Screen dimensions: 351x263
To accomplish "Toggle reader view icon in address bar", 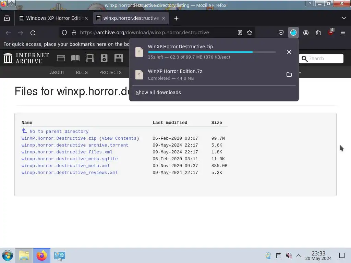I will click(x=240, y=33).
